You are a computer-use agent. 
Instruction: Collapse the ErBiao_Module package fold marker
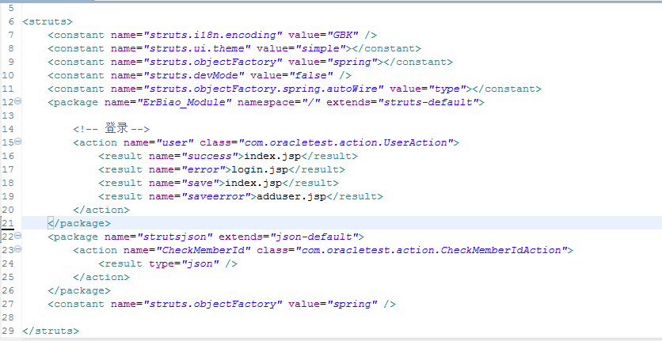point(18,102)
